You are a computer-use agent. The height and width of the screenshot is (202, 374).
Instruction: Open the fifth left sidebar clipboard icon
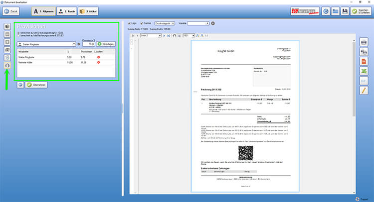point(7,58)
